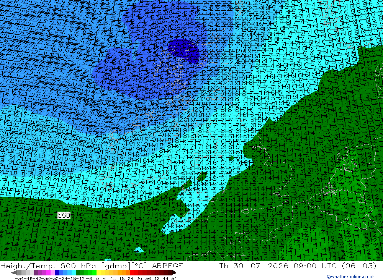The image size is (383, 280).
Task: Click the bright red legend swatch at 24
Action: [132, 272]
